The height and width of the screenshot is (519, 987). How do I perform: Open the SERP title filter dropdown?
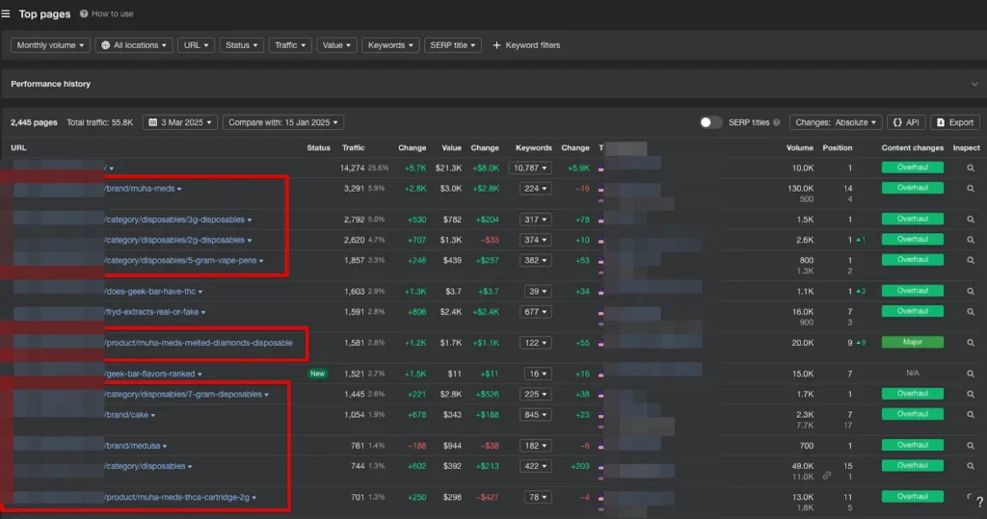coord(453,45)
